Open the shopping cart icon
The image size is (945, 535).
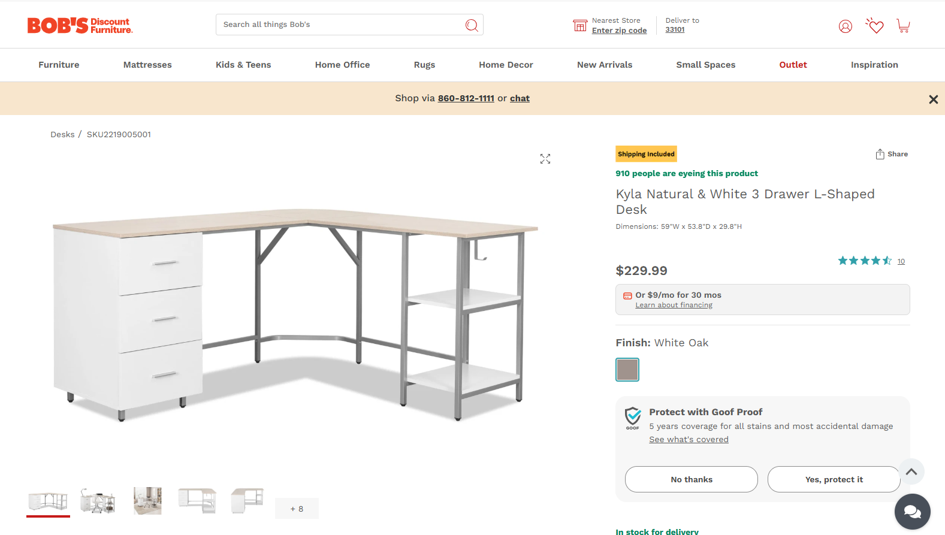point(903,26)
